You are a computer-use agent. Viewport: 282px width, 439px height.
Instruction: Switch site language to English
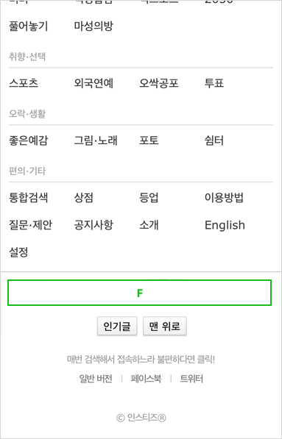(x=225, y=225)
